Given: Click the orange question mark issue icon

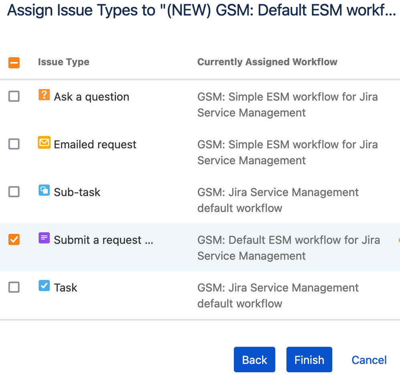Looking at the screenshot, I should [44, 95].
